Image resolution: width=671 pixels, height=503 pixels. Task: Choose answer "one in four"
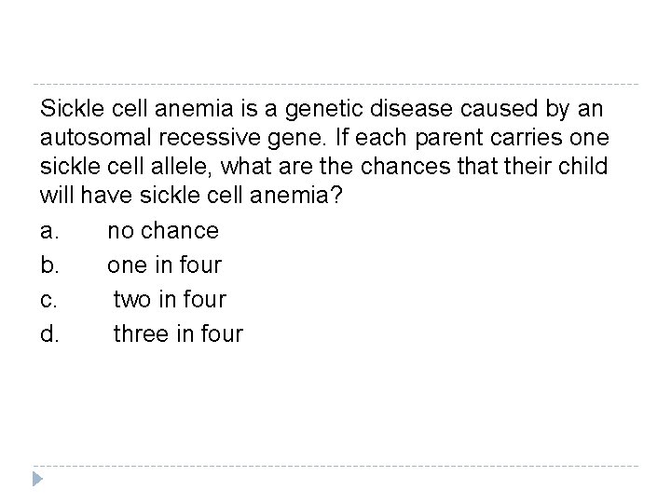click(164, 265)
